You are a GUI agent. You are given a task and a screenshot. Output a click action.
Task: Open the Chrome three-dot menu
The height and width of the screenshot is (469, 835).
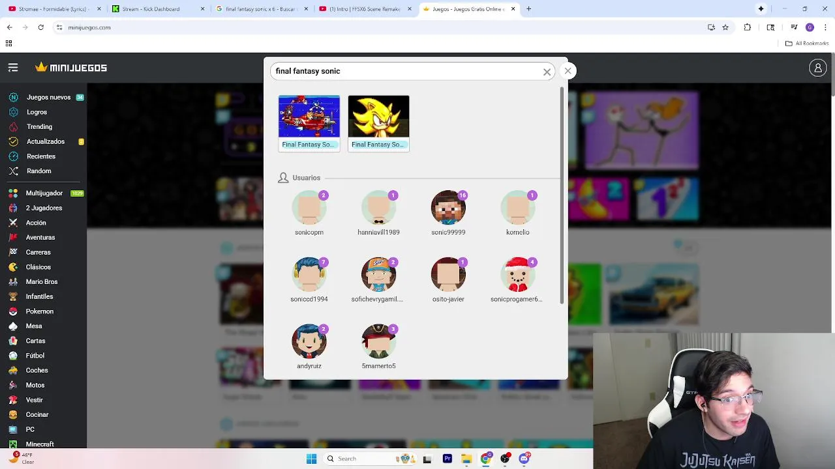(x=825, y=27)
